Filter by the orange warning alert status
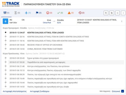The image size is (126, 95). click(71, 13)
